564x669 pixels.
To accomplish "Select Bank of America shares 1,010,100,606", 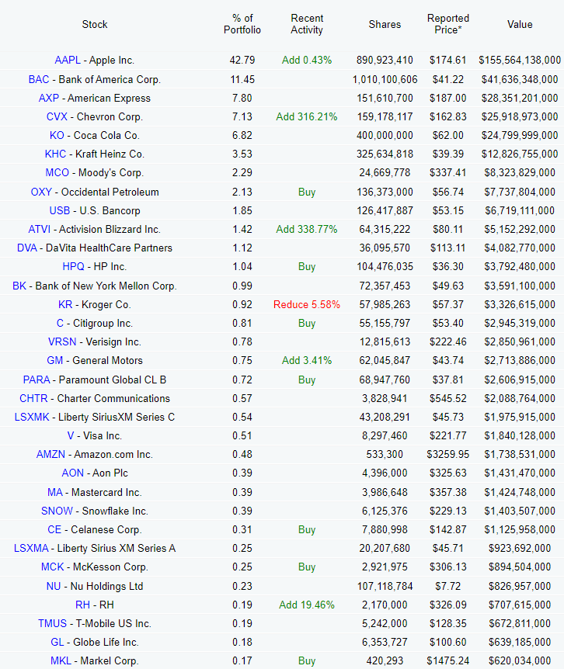I will point(385,79).
